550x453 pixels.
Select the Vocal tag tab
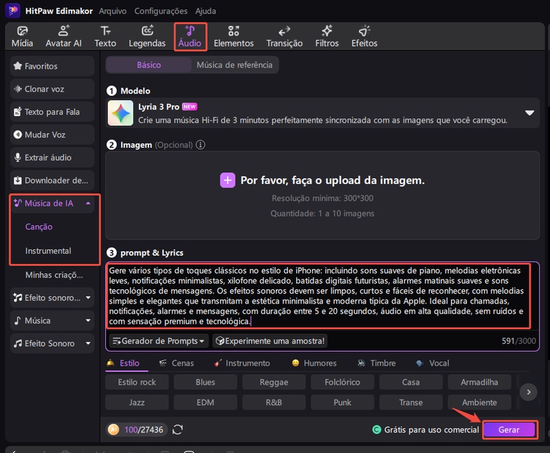[432, 363]
